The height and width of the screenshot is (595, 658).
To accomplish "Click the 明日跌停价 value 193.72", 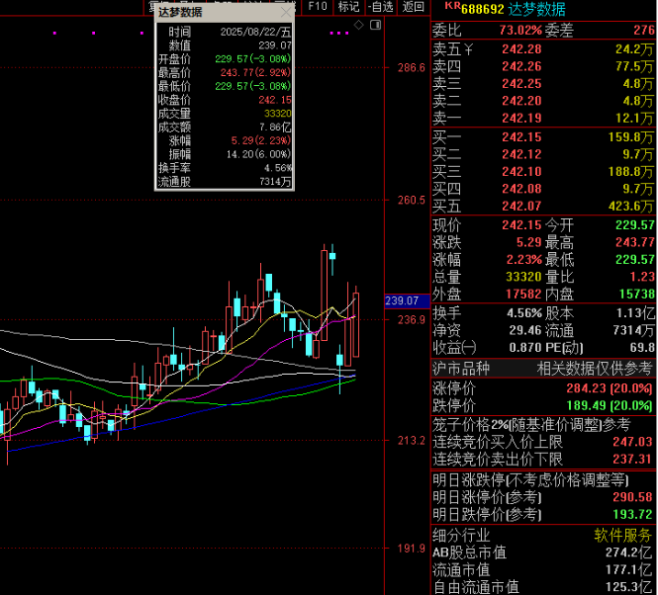I will click(x=632, y=515).
